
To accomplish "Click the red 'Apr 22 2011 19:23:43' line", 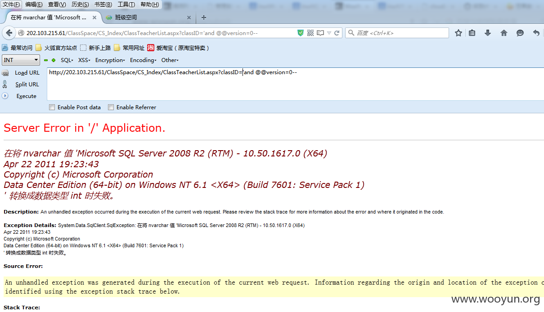I will pos(51,164).
